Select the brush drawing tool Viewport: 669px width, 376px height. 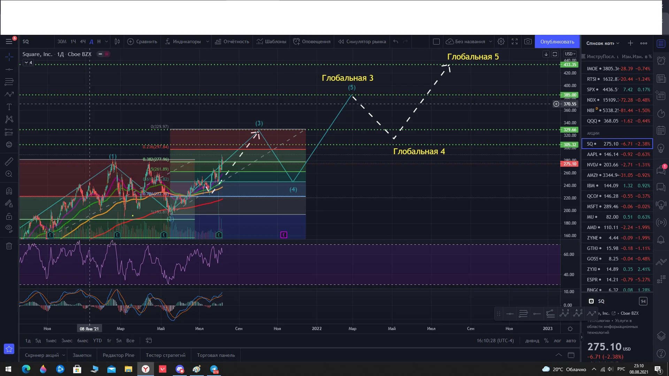[9, 94]
